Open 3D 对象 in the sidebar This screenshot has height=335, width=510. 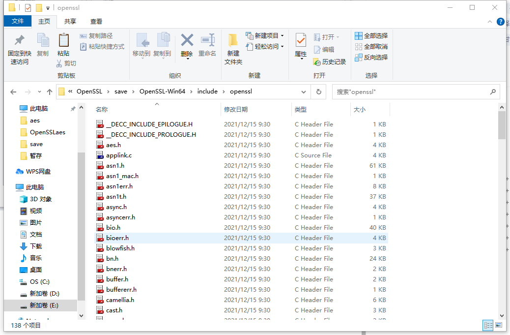40,199
